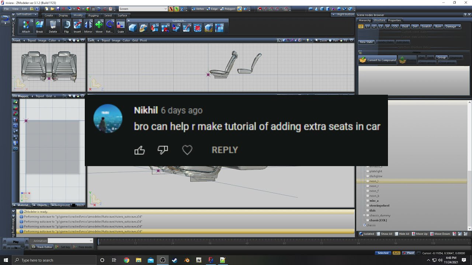Click the Fit tool in Left viewport
Screen dimensions: 472x265
coord(344,40)
